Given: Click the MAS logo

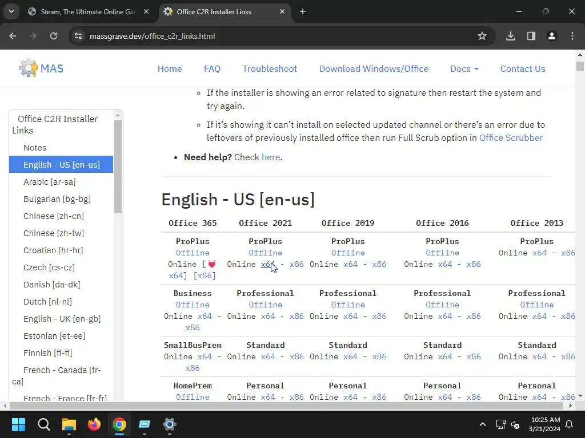Looking at the screenshot, I should click(41, 68).
